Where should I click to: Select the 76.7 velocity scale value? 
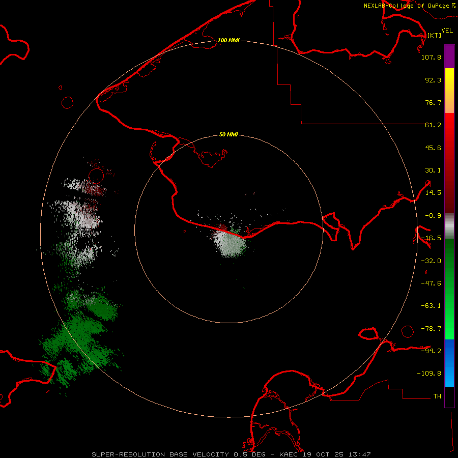(x=433, y=102)
